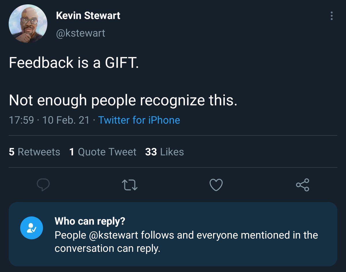Click the Kevin Stewart display name
The image size is (346, 272).
(x=88, y=16)
